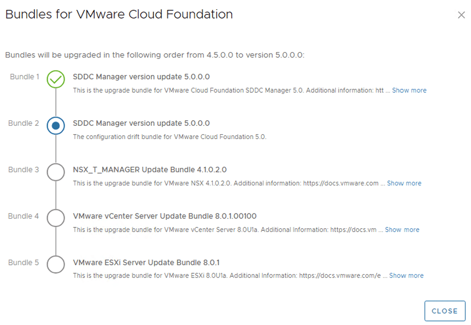
Task: Expand the vCenter Server bundle description
Action: [x=402, y=229]
